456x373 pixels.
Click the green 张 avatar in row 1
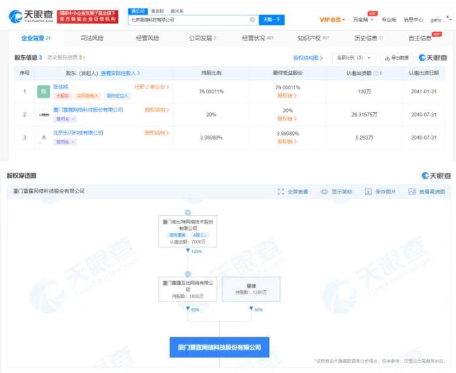click(x=44, y=91)
